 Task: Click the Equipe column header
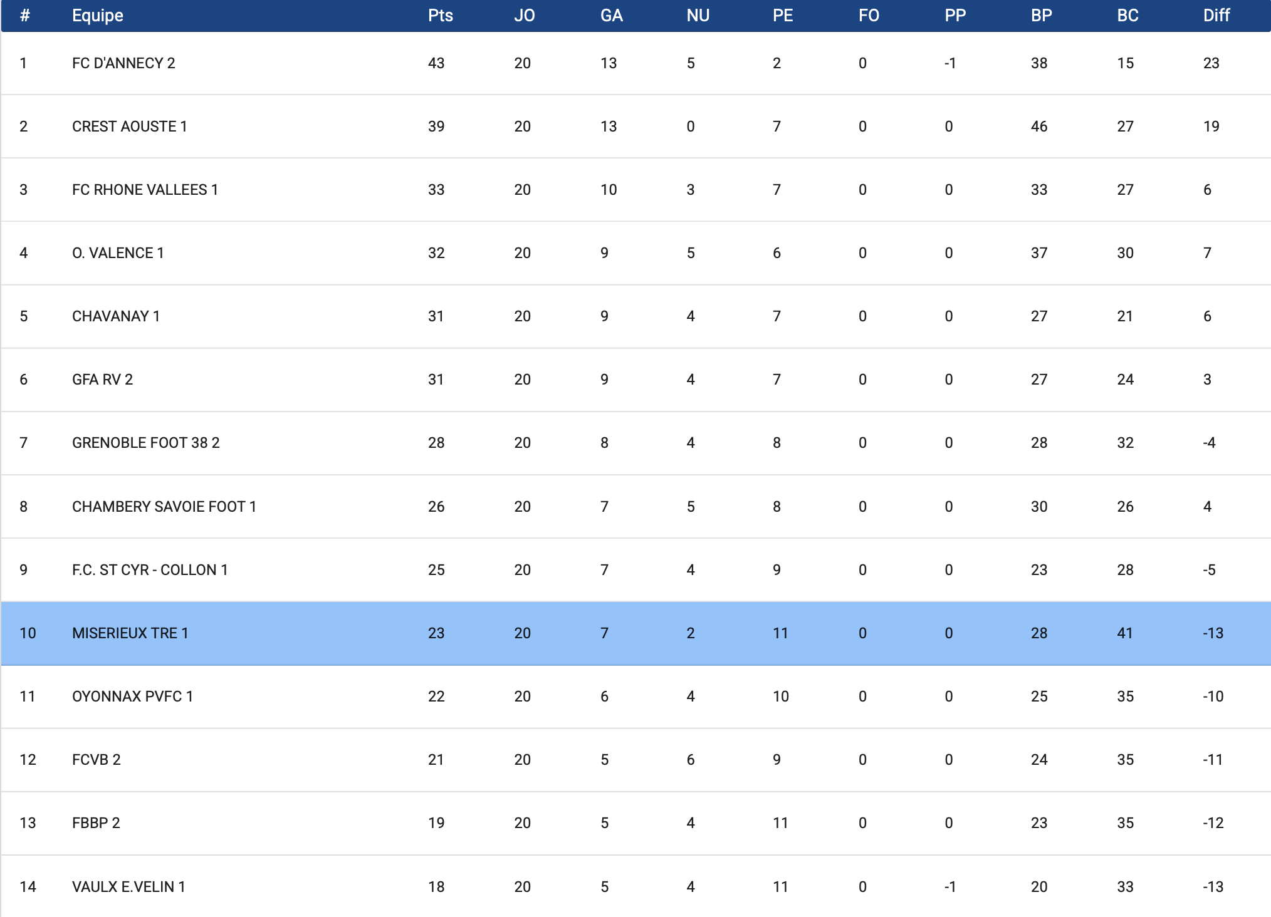coord(97,16)
